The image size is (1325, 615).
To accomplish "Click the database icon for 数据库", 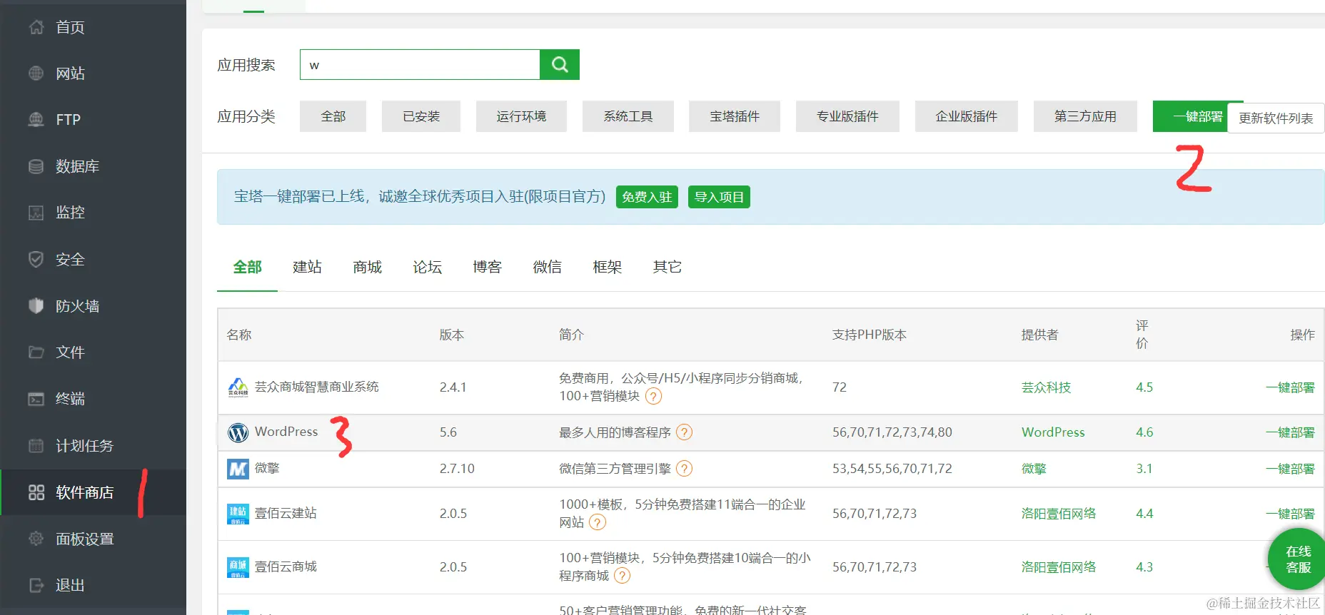I will 36,166.
